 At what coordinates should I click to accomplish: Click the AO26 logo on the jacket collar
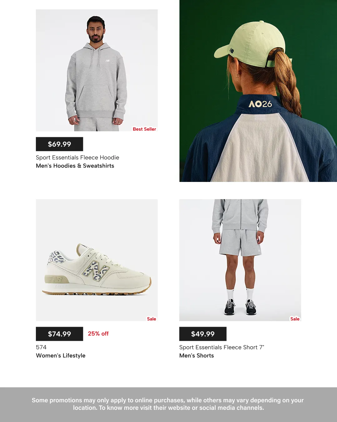(x=260, y=104)
